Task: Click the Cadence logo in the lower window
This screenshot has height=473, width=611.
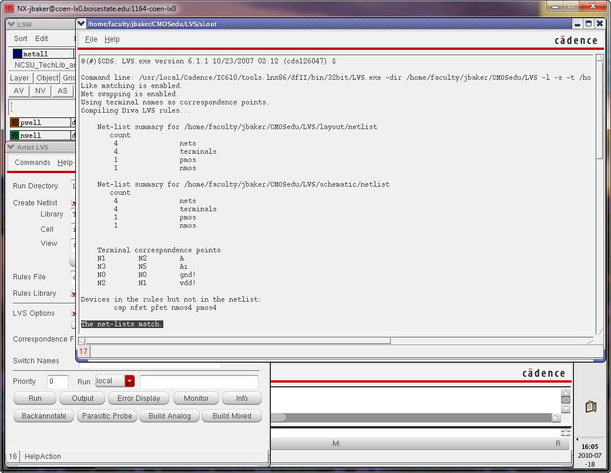Action: tap(543, 373)
